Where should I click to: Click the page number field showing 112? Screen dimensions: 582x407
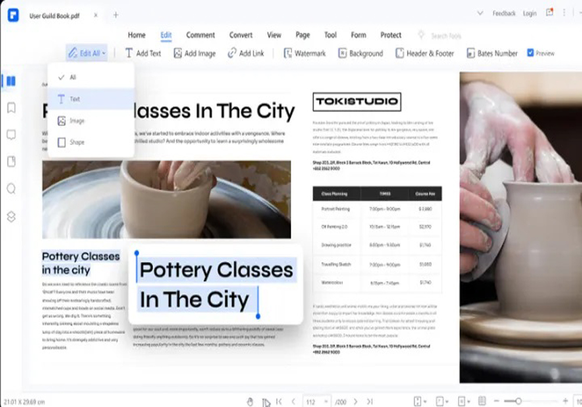(316, 402)
